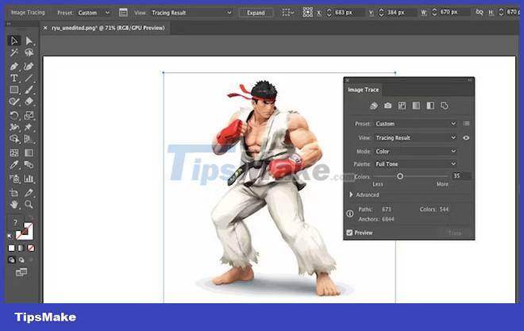Apply Outline preset icon
Viewport: 524px width, 331px height.
click(x=445, y=106)
